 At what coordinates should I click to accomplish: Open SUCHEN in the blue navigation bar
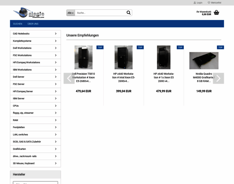[18, 24]
